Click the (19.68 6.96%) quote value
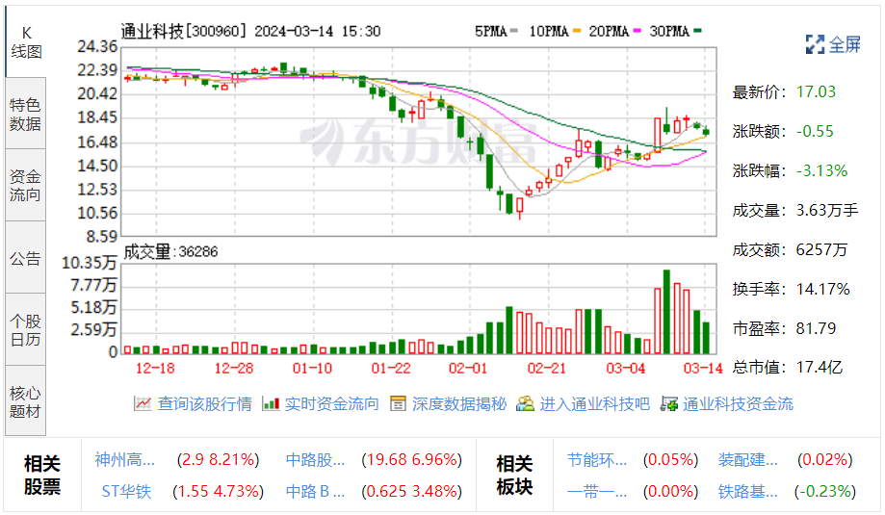Image resolution: width=885 pixels, height=515 pixels. (412, 460)
